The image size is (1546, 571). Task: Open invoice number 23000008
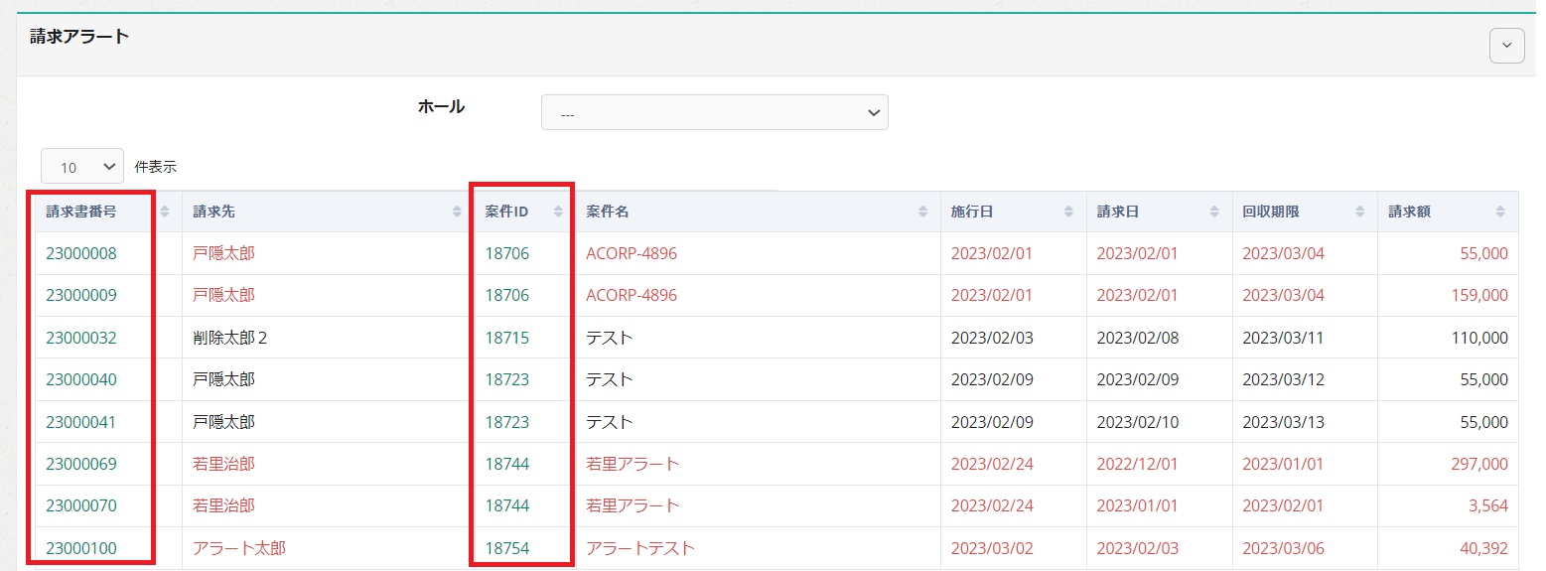pyautogui.click(x=81, y=253)
